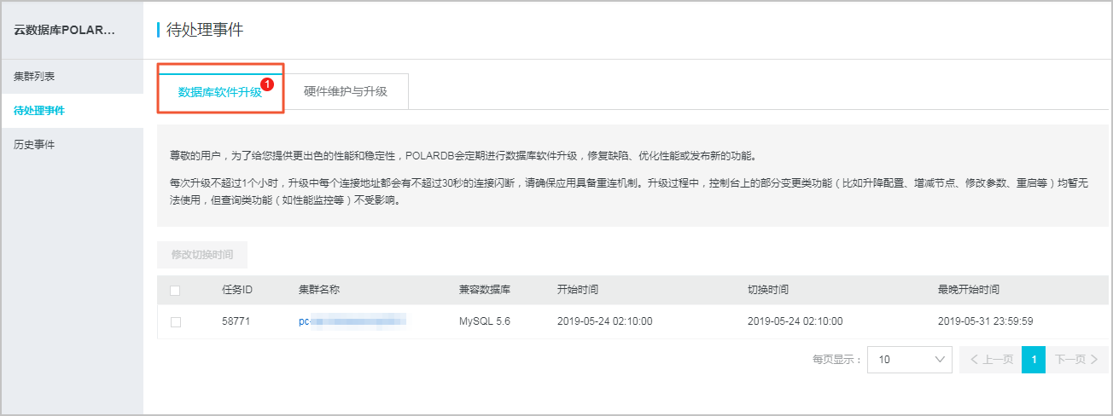Click the 开始时间 column header

(x=578, y=290)
